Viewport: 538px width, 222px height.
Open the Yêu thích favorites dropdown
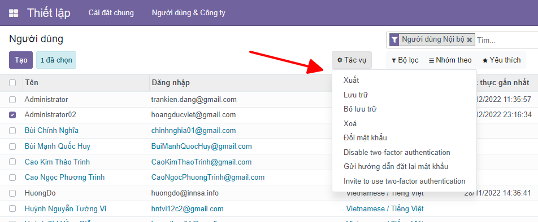pyautogui.click(x=501, y=60)
